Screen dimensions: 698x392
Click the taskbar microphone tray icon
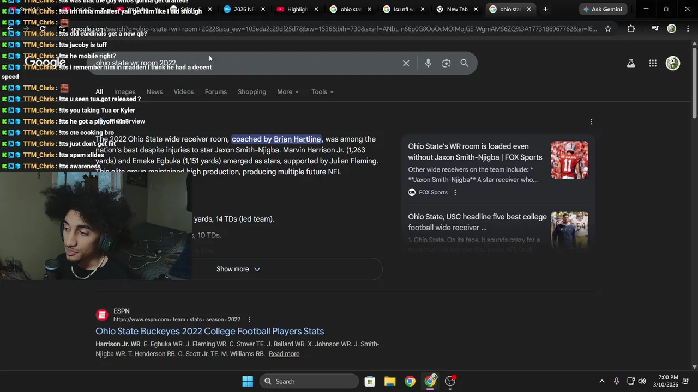pos(616,381)
